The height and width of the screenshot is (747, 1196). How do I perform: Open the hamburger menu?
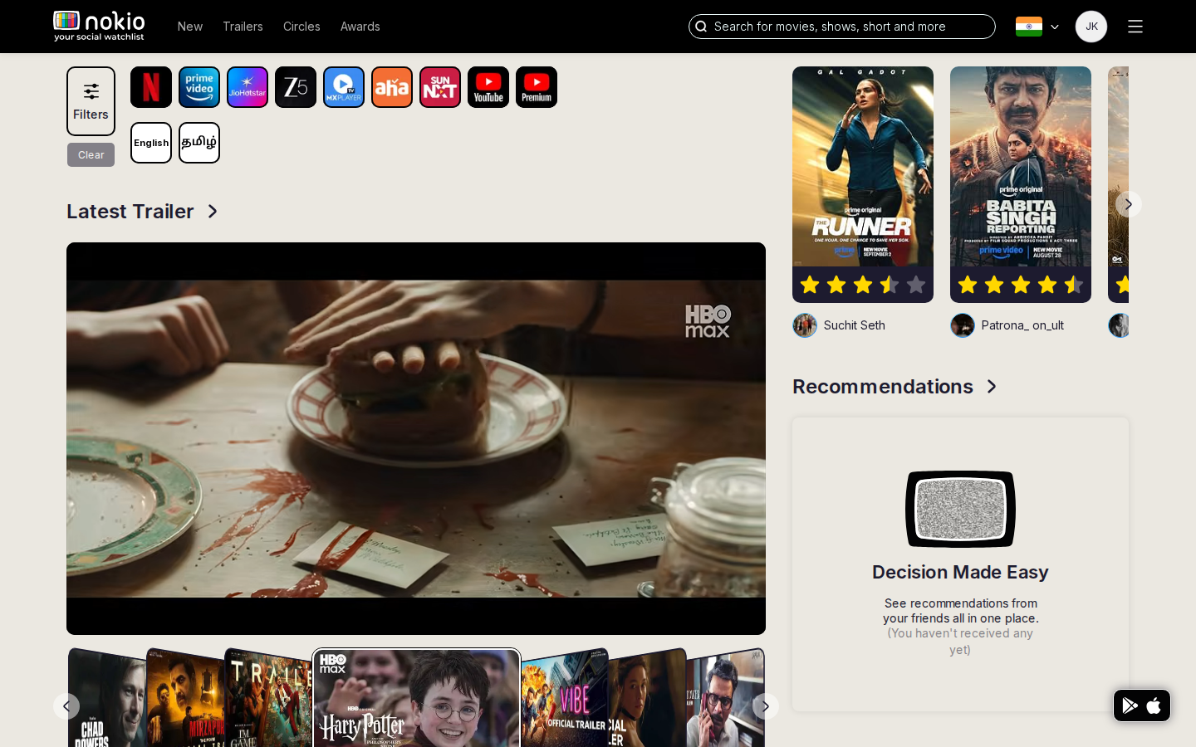(x=1135, y=27)
